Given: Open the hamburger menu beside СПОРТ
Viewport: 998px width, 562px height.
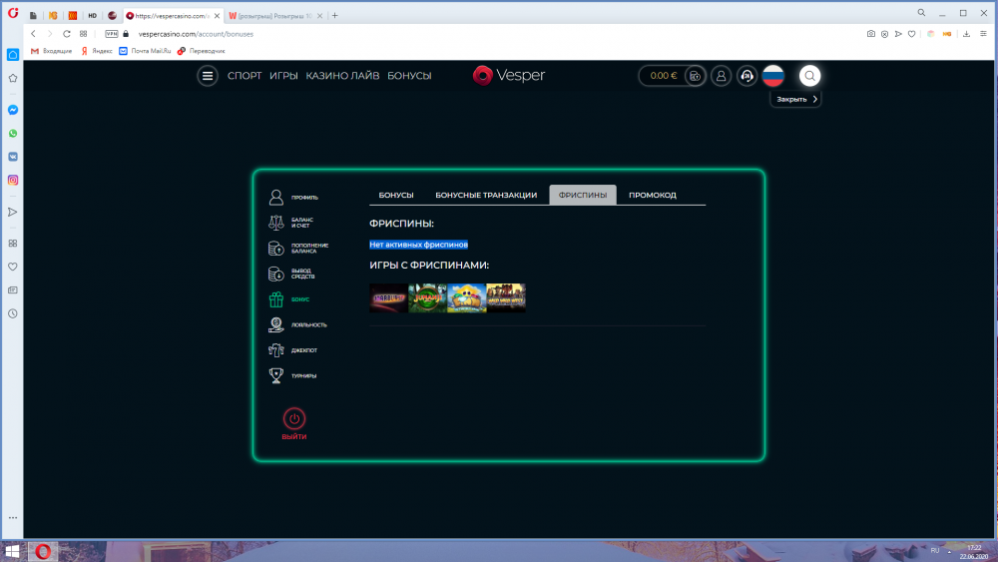Looking at the screenshot, I should coord(208,76).
